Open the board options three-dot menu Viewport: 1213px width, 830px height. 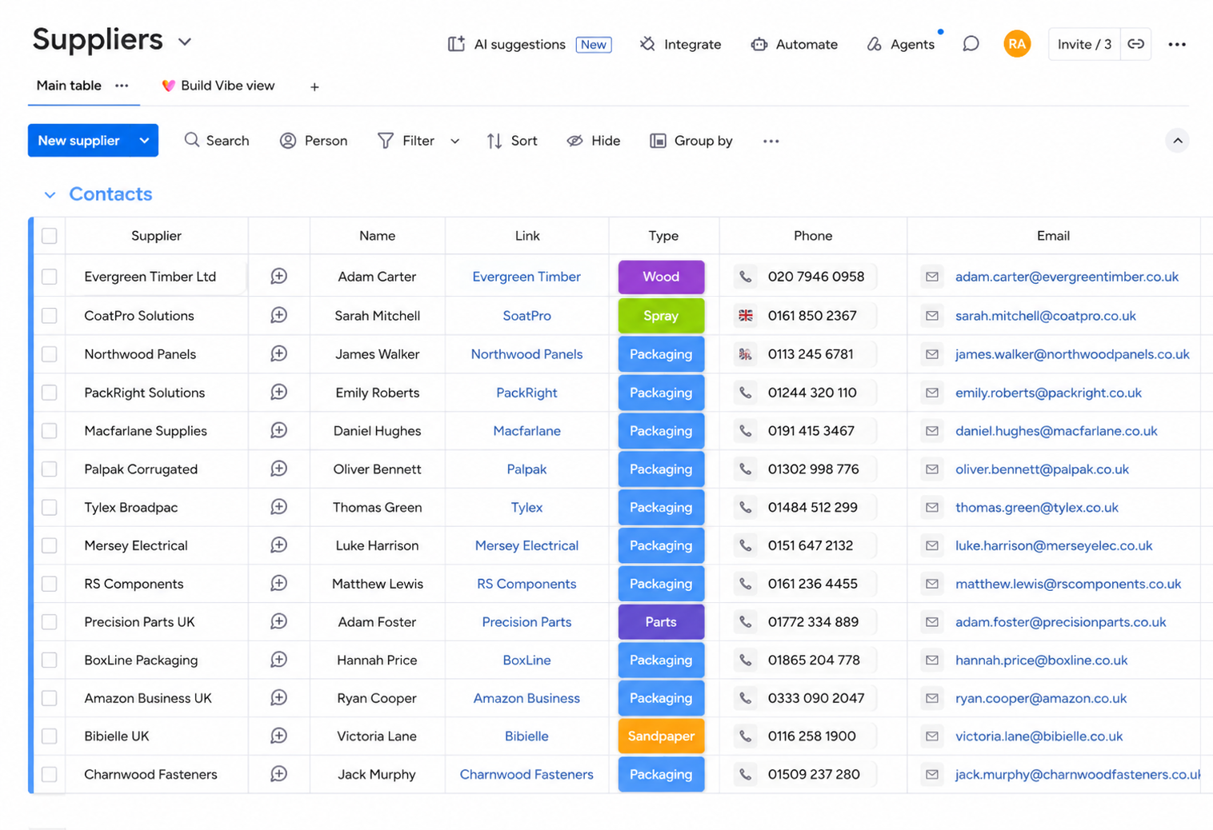pos(1177,45)
